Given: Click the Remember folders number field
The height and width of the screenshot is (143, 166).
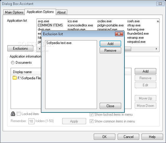Looking at the screenshot, I should coord(31,121).
